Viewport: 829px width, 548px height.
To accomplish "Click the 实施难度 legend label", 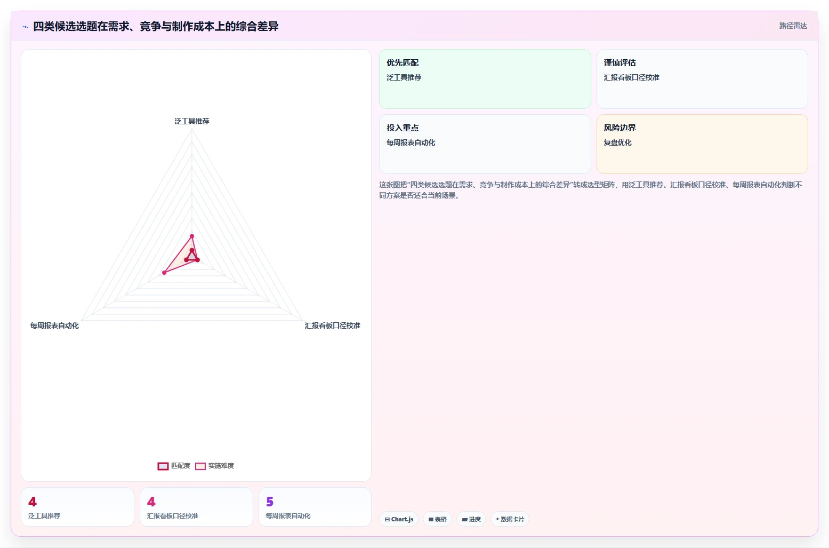I will coord(221,466).
